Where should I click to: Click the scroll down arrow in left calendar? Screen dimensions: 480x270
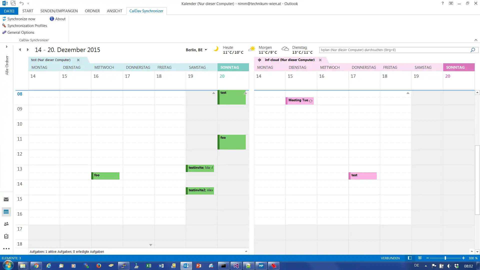pos(151,245)
